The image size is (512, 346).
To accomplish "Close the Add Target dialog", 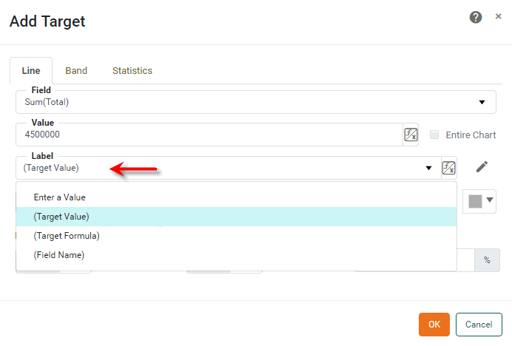I will coord(498,16).
